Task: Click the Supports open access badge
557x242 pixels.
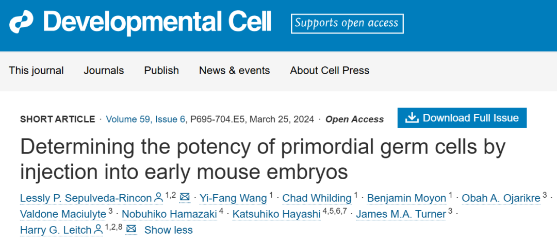Action: click(347, 23)
